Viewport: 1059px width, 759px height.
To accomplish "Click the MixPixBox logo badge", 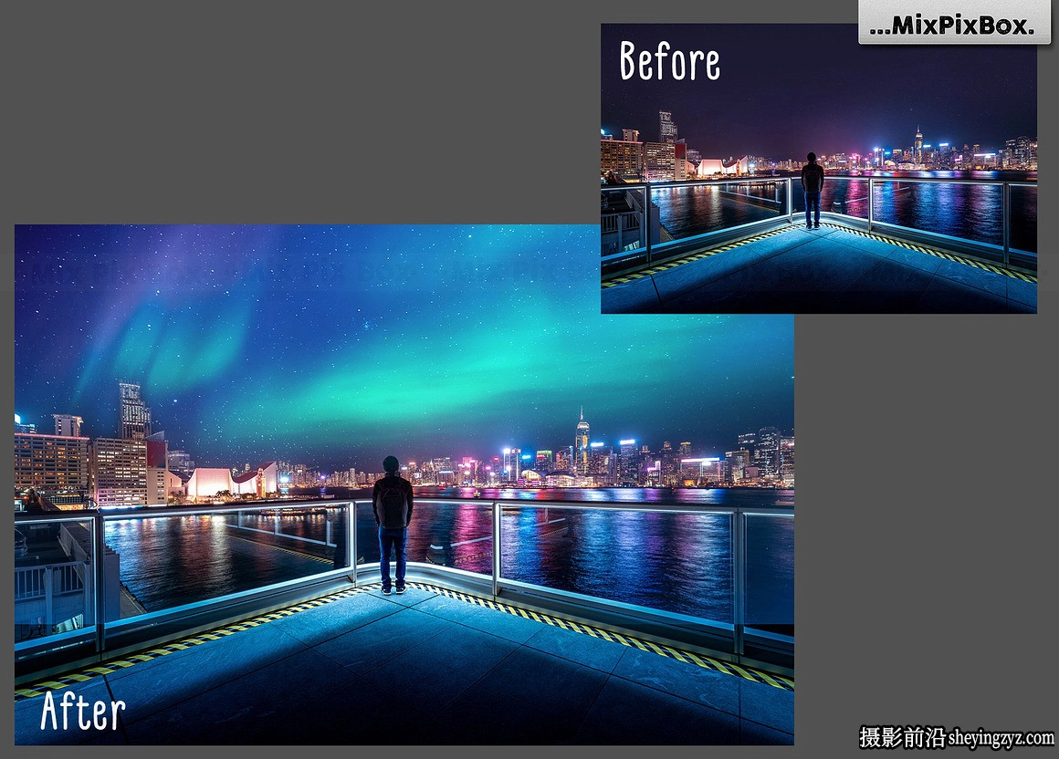I will tap(954, 23).
